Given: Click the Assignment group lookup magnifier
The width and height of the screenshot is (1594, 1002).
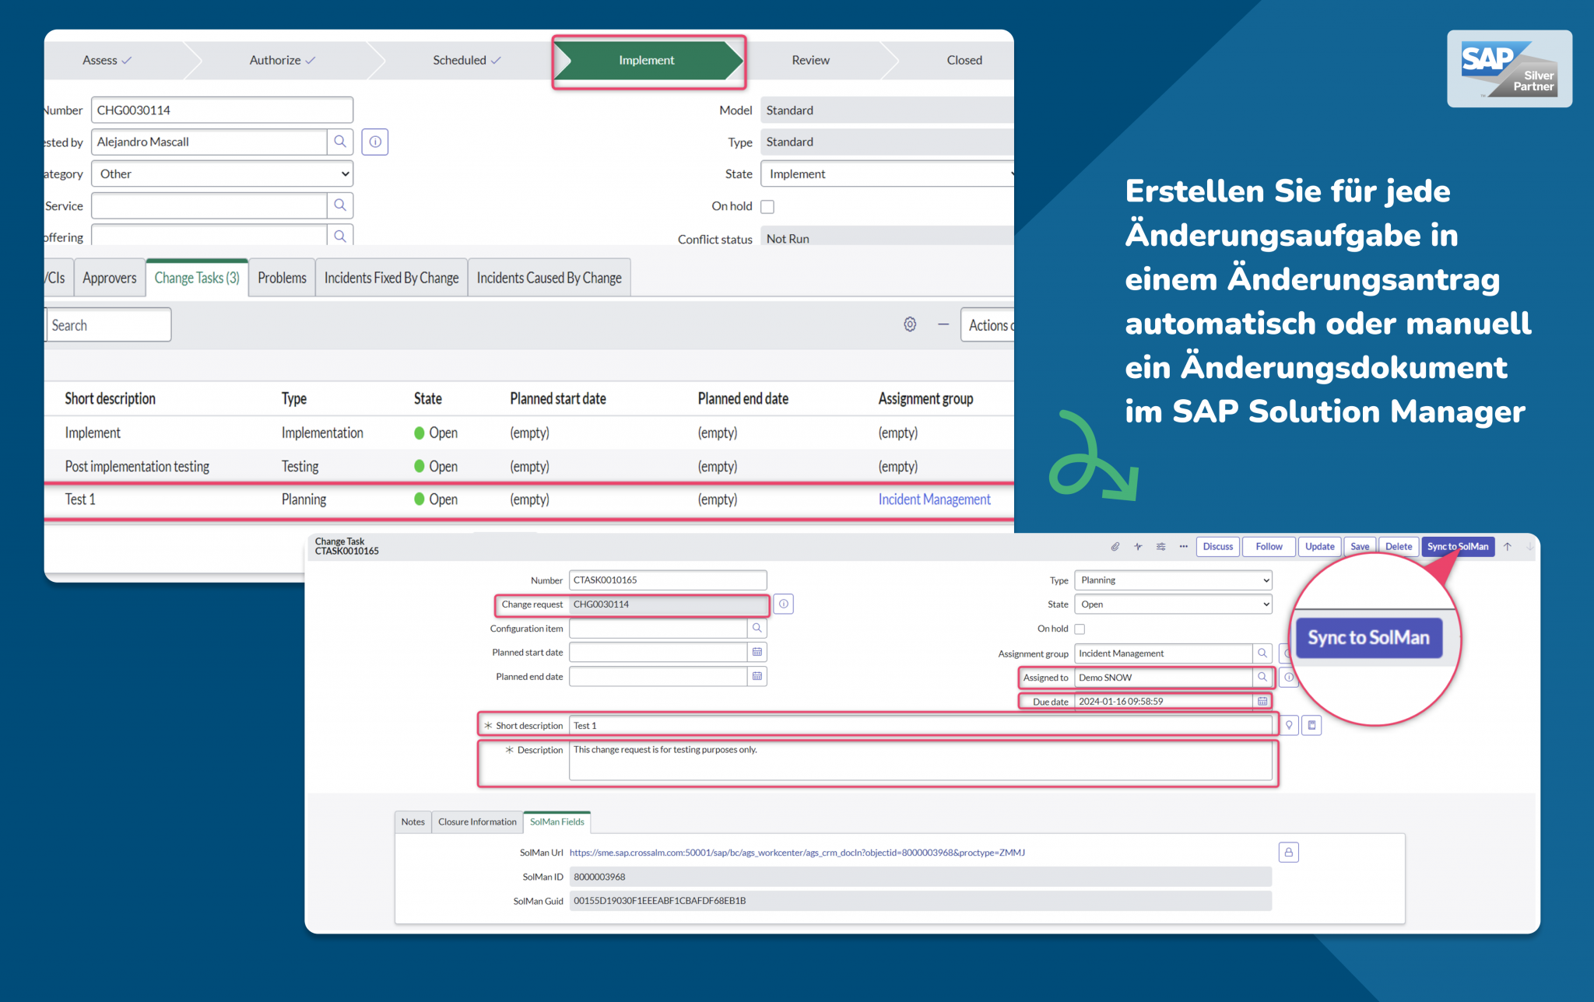Looking at the screenshot, I should tap(1262, 653).
